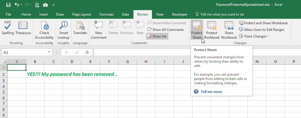Open Customize Quick Access Toolbar dropdown
301x118 pixels.
53,5
